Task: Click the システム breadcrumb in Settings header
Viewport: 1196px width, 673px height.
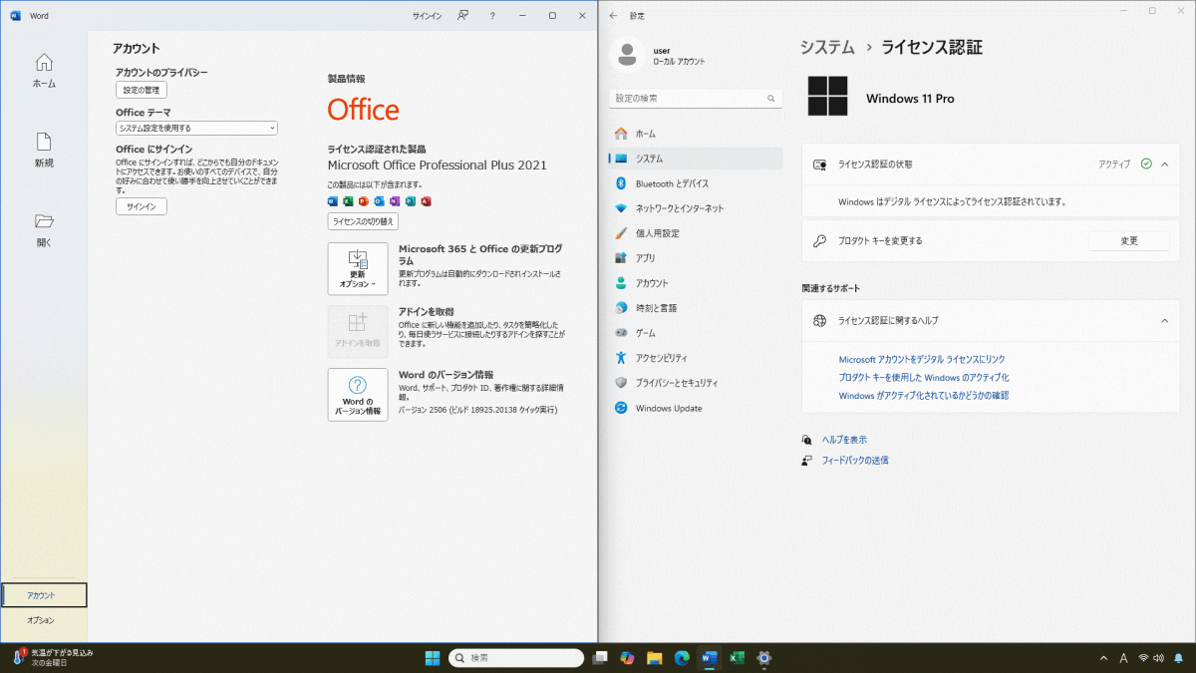Action: (827, 47)
